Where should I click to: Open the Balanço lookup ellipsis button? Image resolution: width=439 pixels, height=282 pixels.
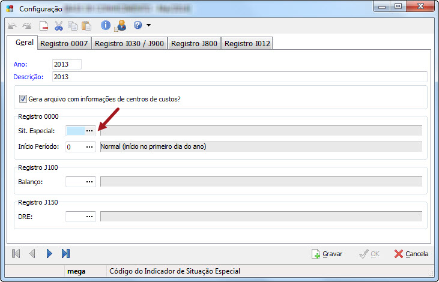pyautogui.click(x=89, y=181)
